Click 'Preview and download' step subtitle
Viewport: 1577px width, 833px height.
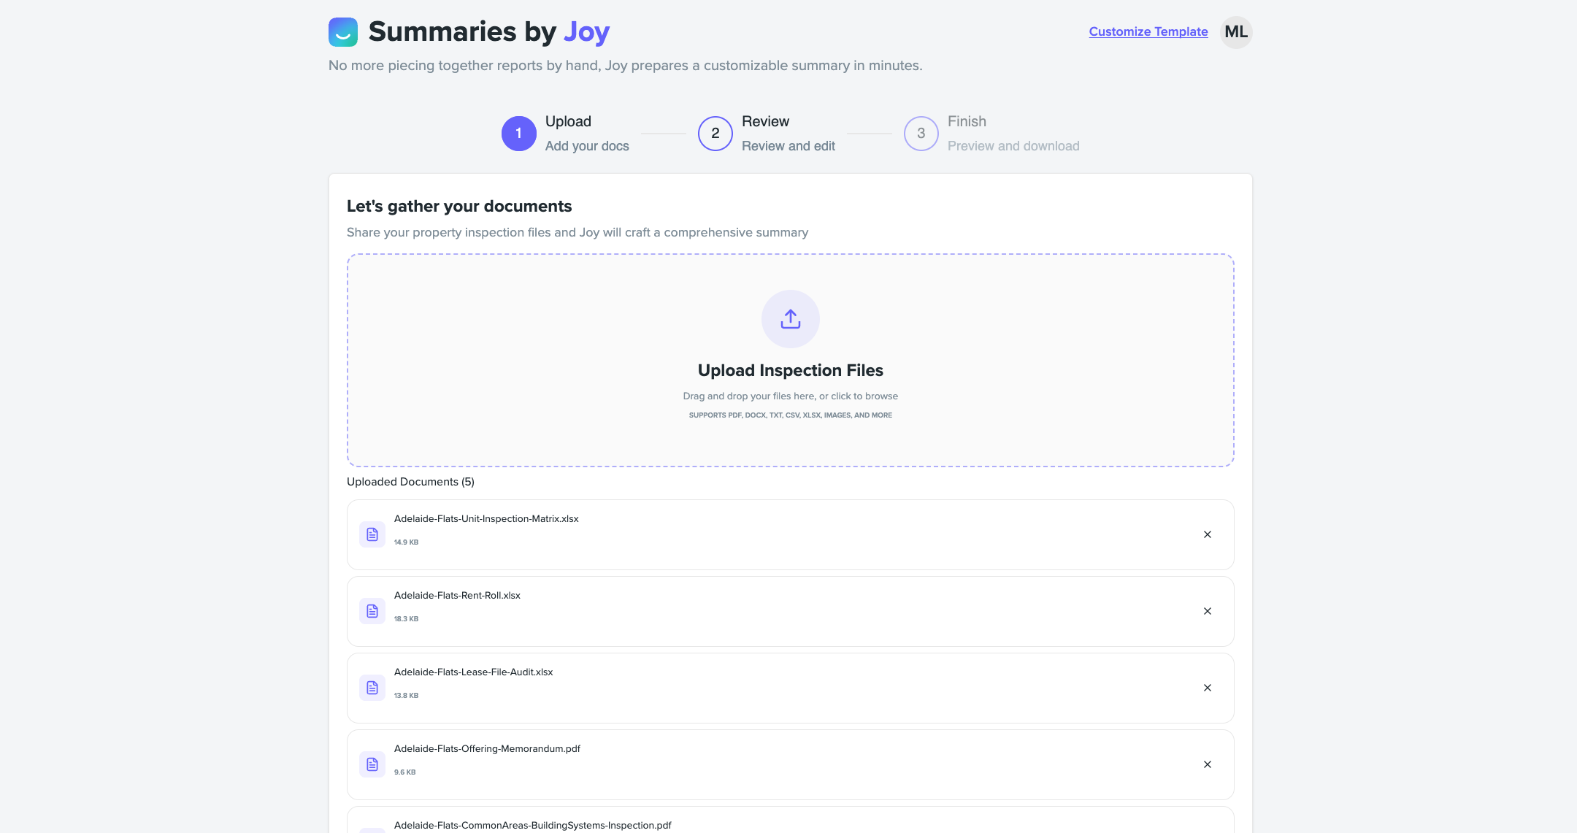[1013, 146]
